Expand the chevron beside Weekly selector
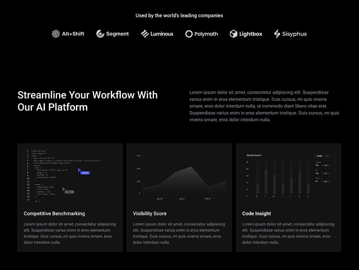 (x=327, y=156)
